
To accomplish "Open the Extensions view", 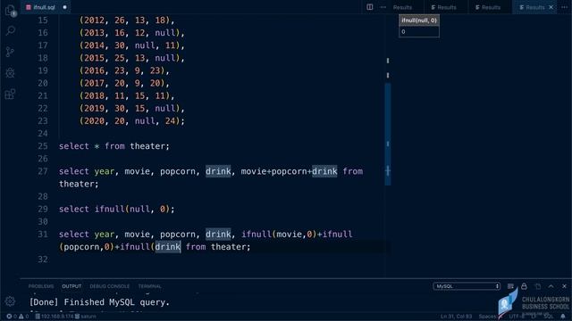I will [10, 95].
